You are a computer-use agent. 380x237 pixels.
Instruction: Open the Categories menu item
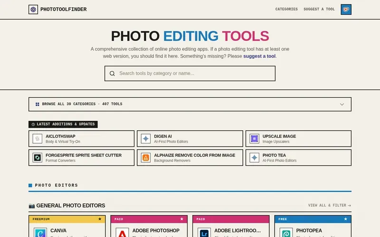pos(286,9)
